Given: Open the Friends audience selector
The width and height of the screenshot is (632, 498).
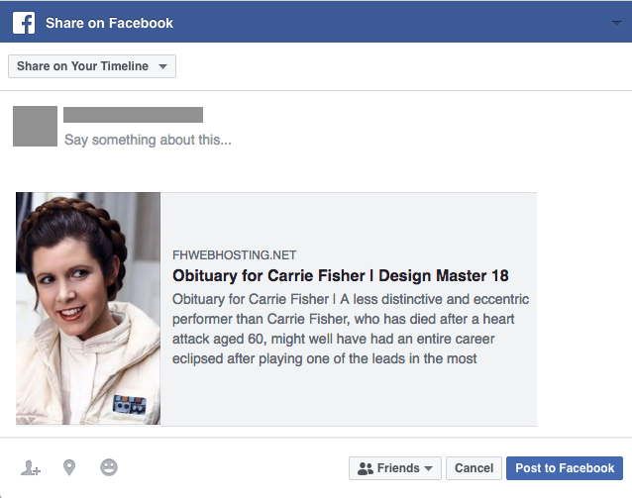Looking at the screenshot, I should [394, 468].
